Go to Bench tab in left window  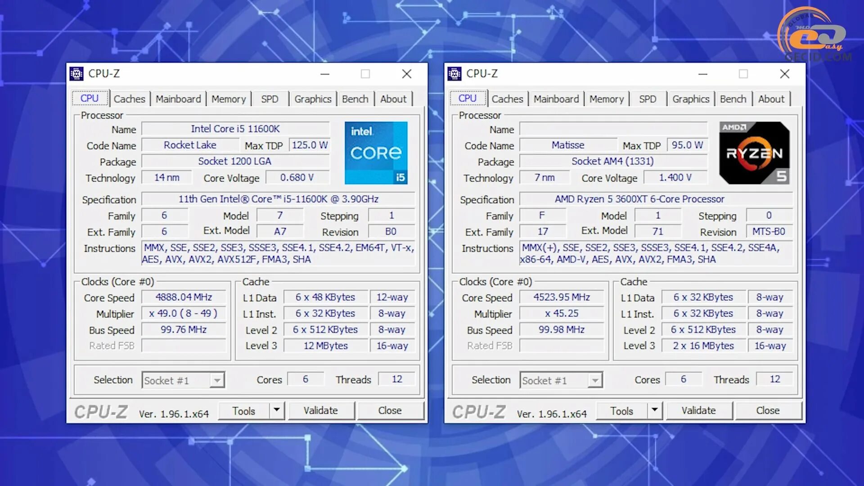pos(355,99)
